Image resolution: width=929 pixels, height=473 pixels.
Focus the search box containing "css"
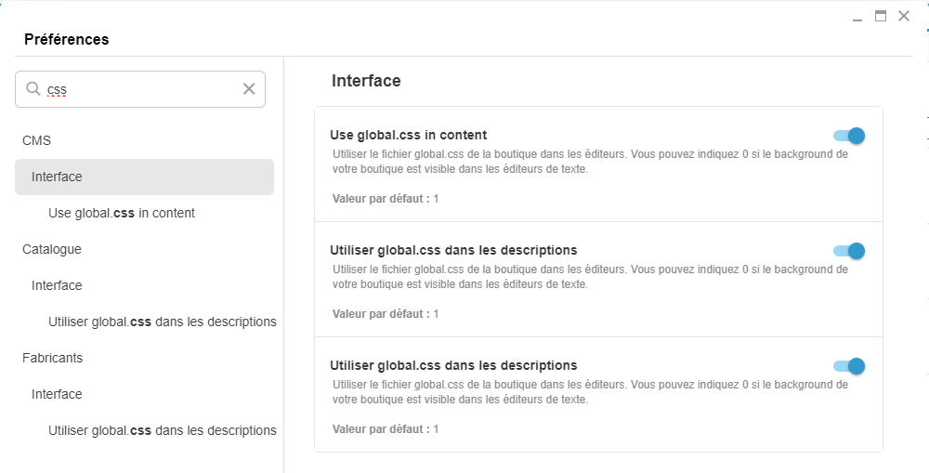[139, 89]
